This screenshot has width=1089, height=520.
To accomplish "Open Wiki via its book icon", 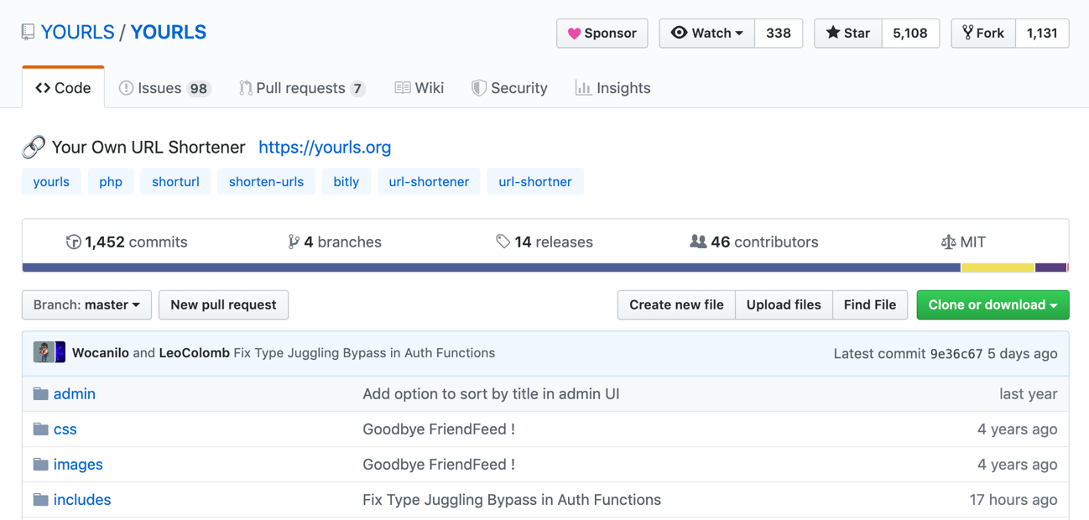I will (x=403, y=88).
